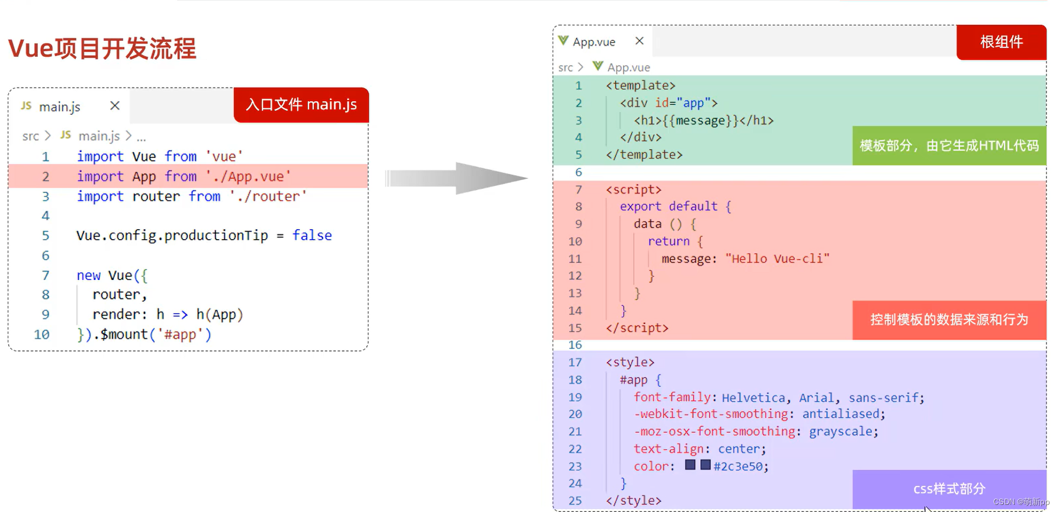Viewport: 1059px width, 512px height.
Task: Click the 'router,' option on line 8
Action: click(120, 295)
